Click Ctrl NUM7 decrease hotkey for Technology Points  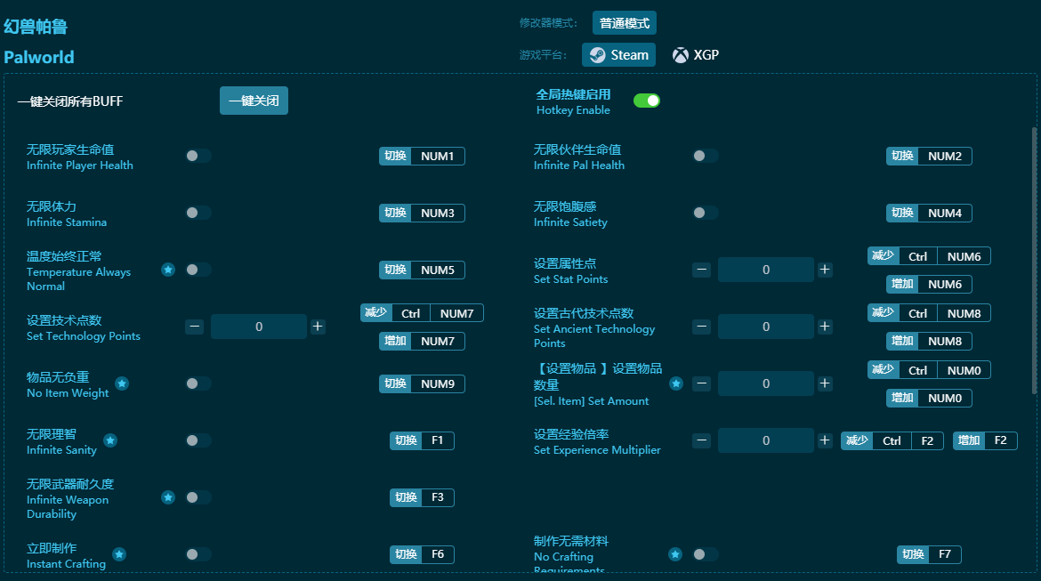pyautogui.click(x=422, y=313)
